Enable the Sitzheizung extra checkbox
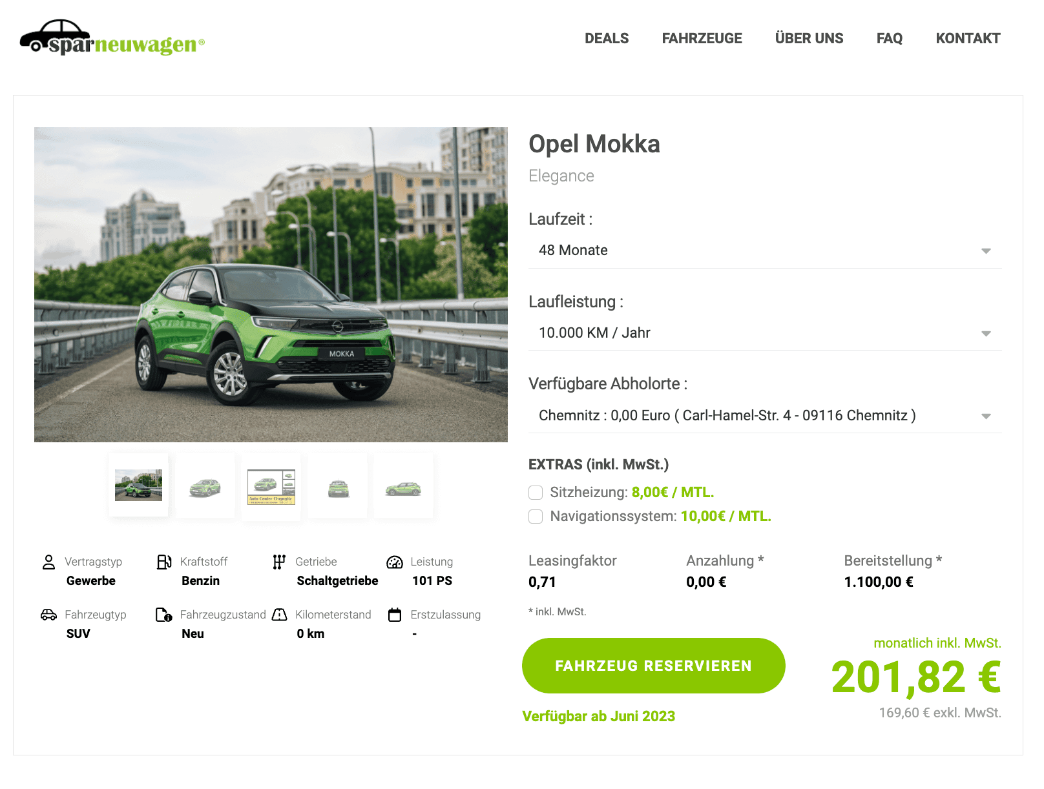 click(x=536, y=493)
